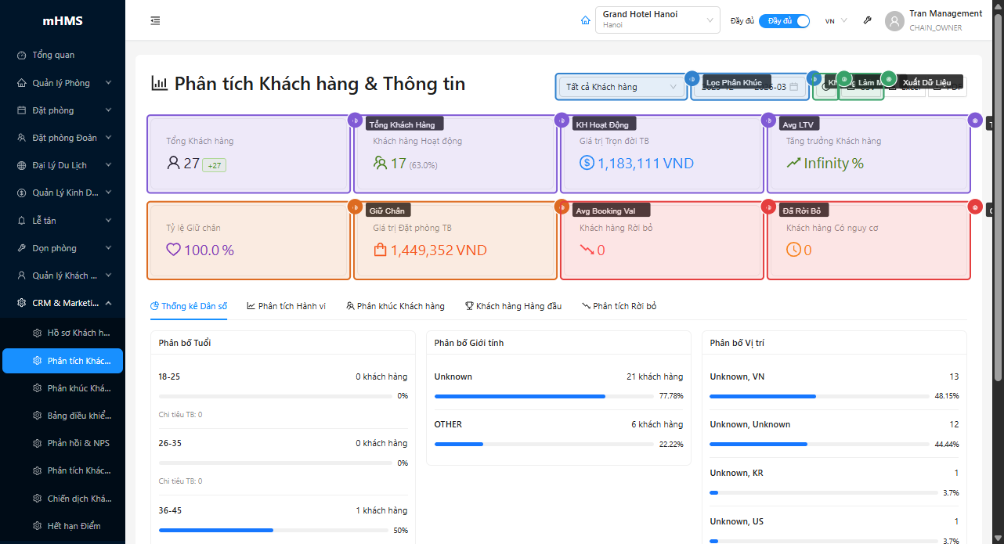Collapse the sidebar with the menu-fold icon

(155, 20)
